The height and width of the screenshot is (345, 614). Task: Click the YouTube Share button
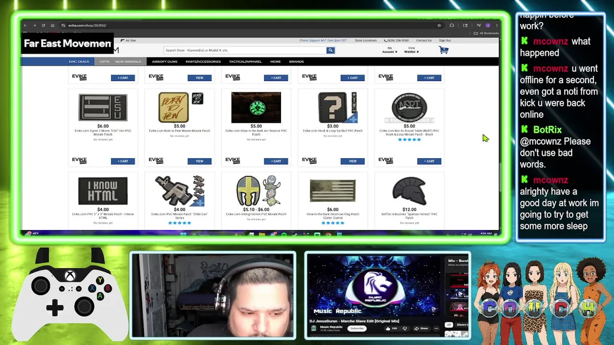(421, 329)
